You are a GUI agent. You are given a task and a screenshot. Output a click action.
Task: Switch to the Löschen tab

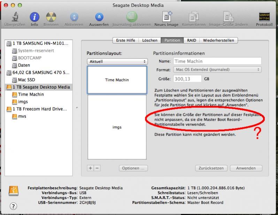[150, 40]
